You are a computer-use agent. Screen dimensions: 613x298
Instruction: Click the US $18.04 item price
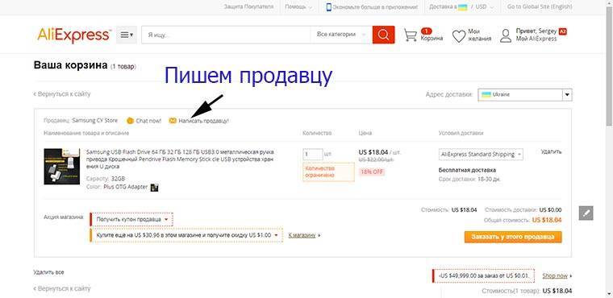(x=373, y=152)
